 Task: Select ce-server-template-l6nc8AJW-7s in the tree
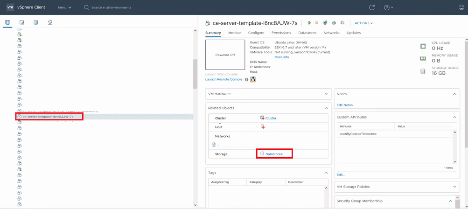(x=48, y=117)
